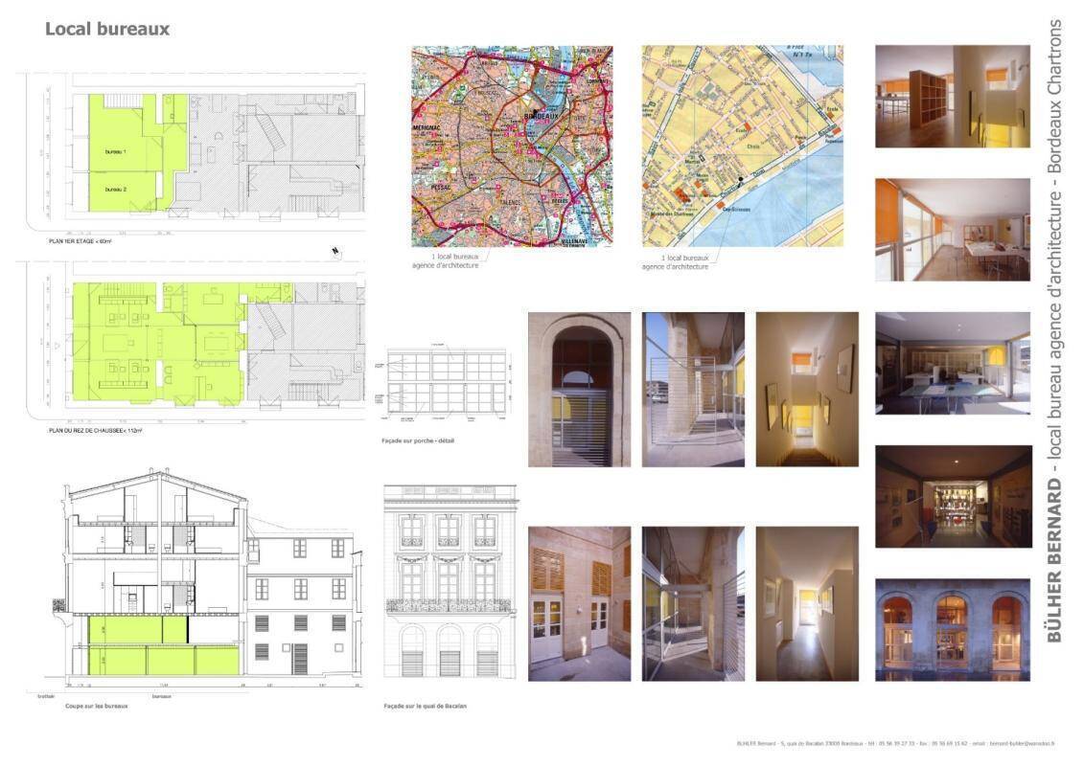Open the Chartrons neighborhood street map
Viewport: 1084px width, 766px height.
pyautogui.click(x=742, y=146)
